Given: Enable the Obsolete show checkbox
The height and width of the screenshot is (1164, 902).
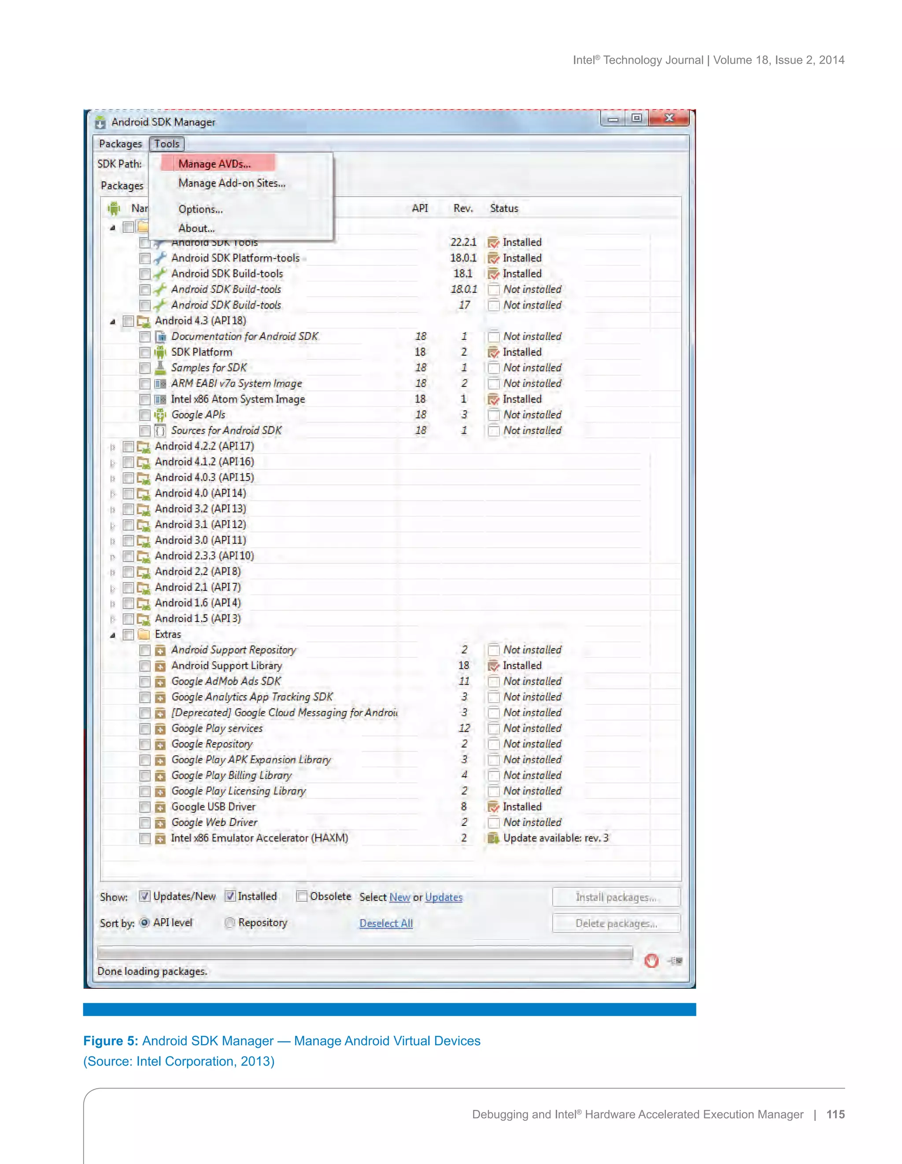Looking at the screenshot, I should (x=302, y=896).
